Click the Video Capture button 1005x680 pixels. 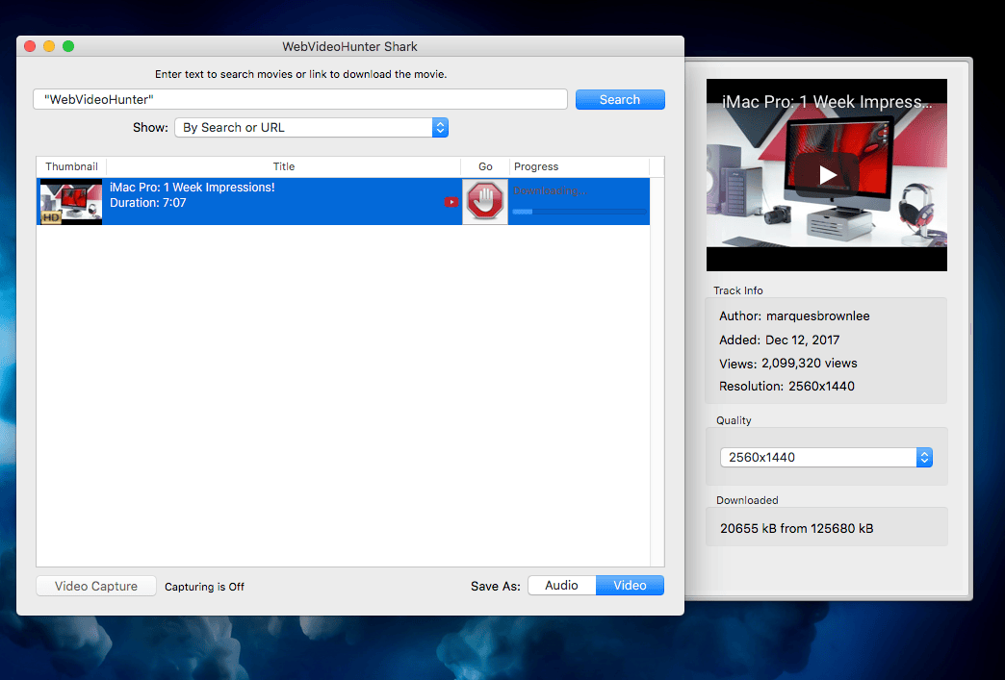click(96, 586)
